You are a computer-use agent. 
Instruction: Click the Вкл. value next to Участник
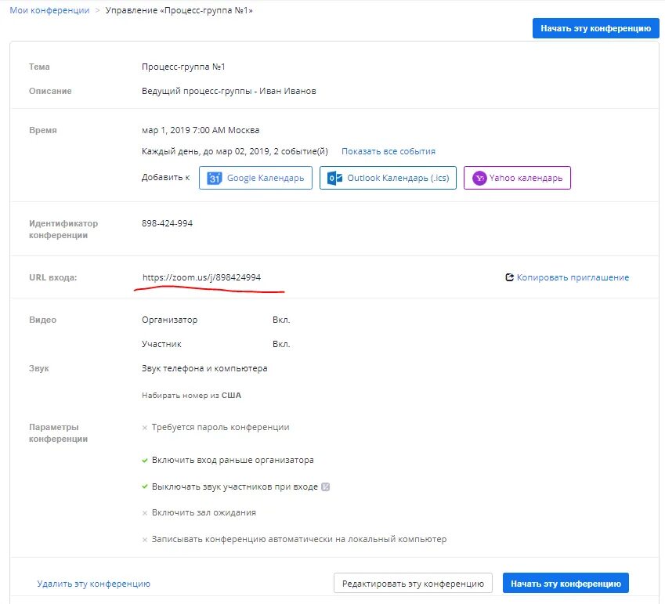click(281, 344)
